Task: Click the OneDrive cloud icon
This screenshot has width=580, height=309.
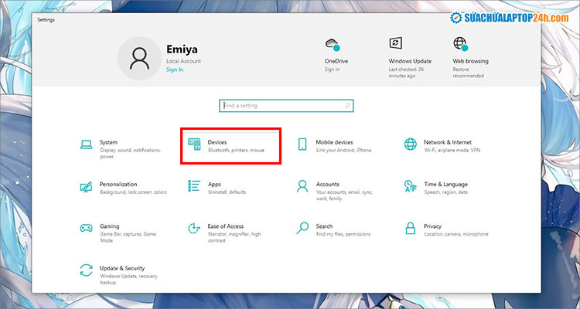Action: click(x=333, y=45)
